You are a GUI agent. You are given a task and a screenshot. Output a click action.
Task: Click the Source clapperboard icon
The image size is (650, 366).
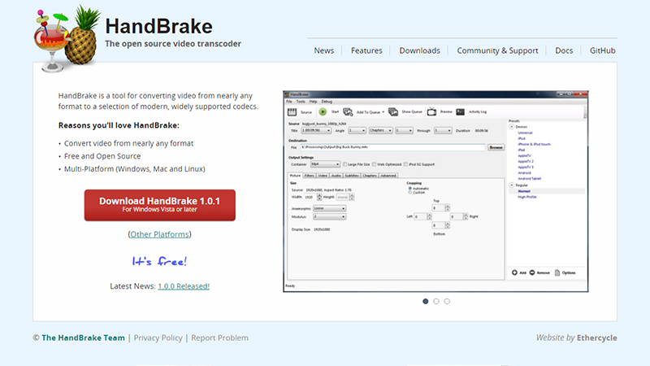[292, 112]
